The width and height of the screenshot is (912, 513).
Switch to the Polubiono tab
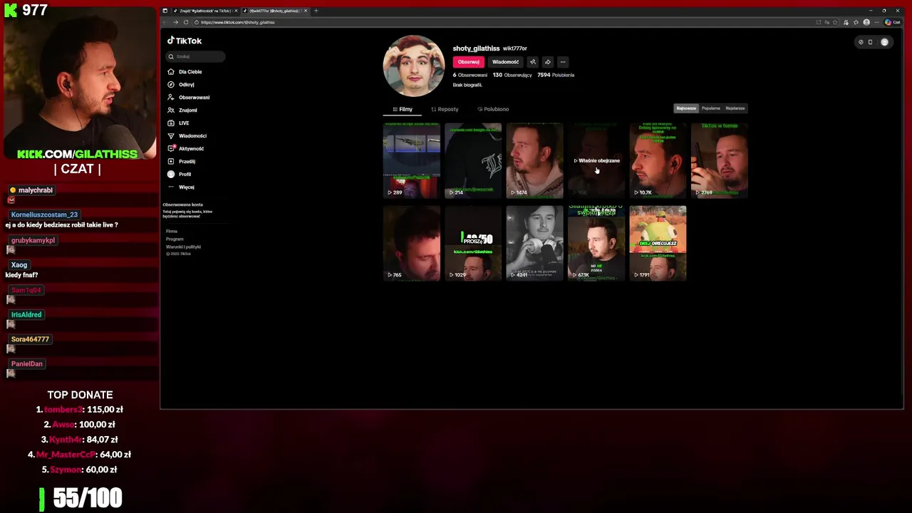click(493, 109)
